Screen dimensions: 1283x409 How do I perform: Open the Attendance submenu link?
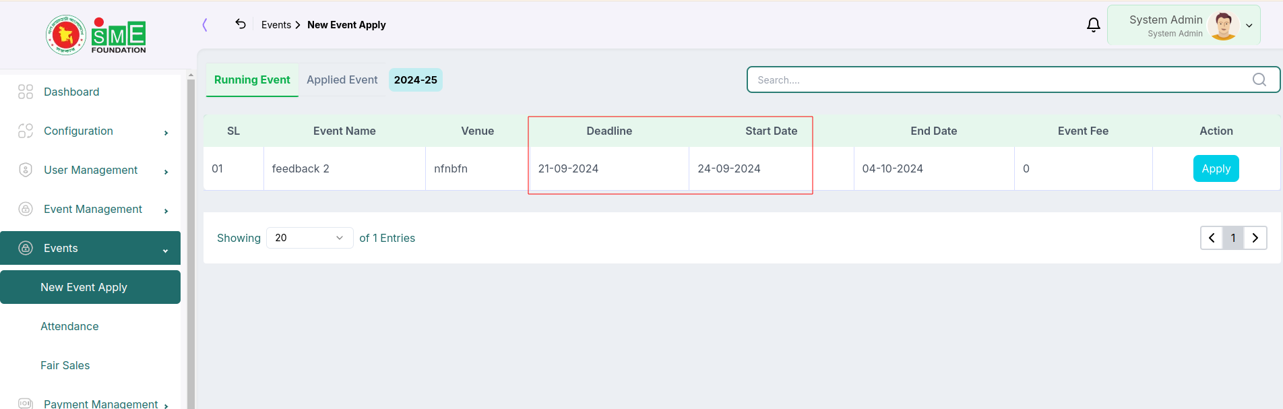[69, 326]
